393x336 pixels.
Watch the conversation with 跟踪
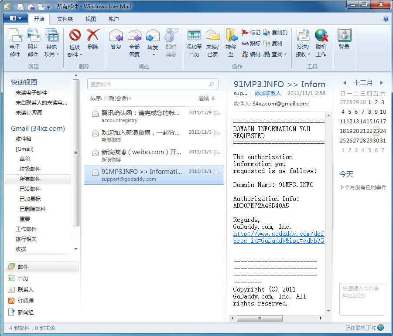click(x=251, y=44)
